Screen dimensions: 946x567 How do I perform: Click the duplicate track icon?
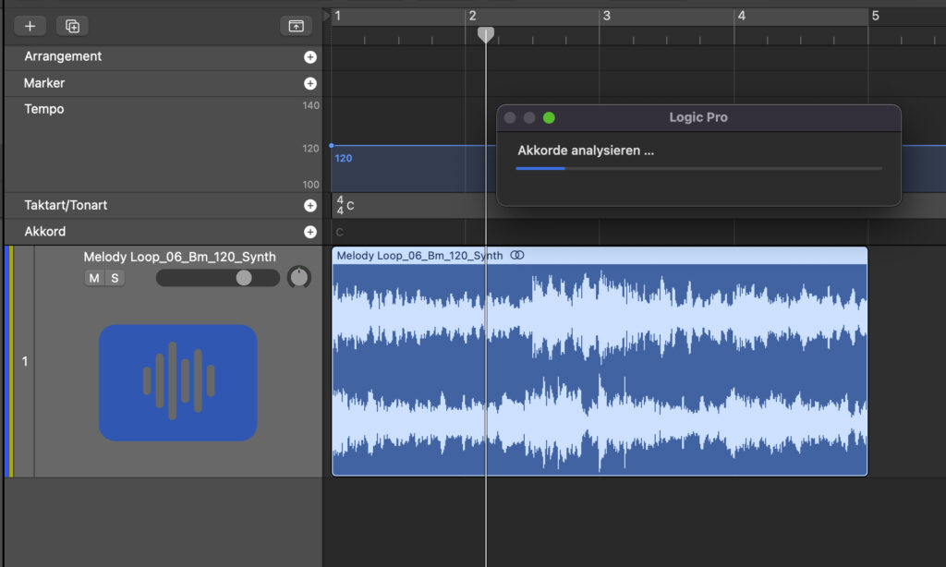point(72,26)
